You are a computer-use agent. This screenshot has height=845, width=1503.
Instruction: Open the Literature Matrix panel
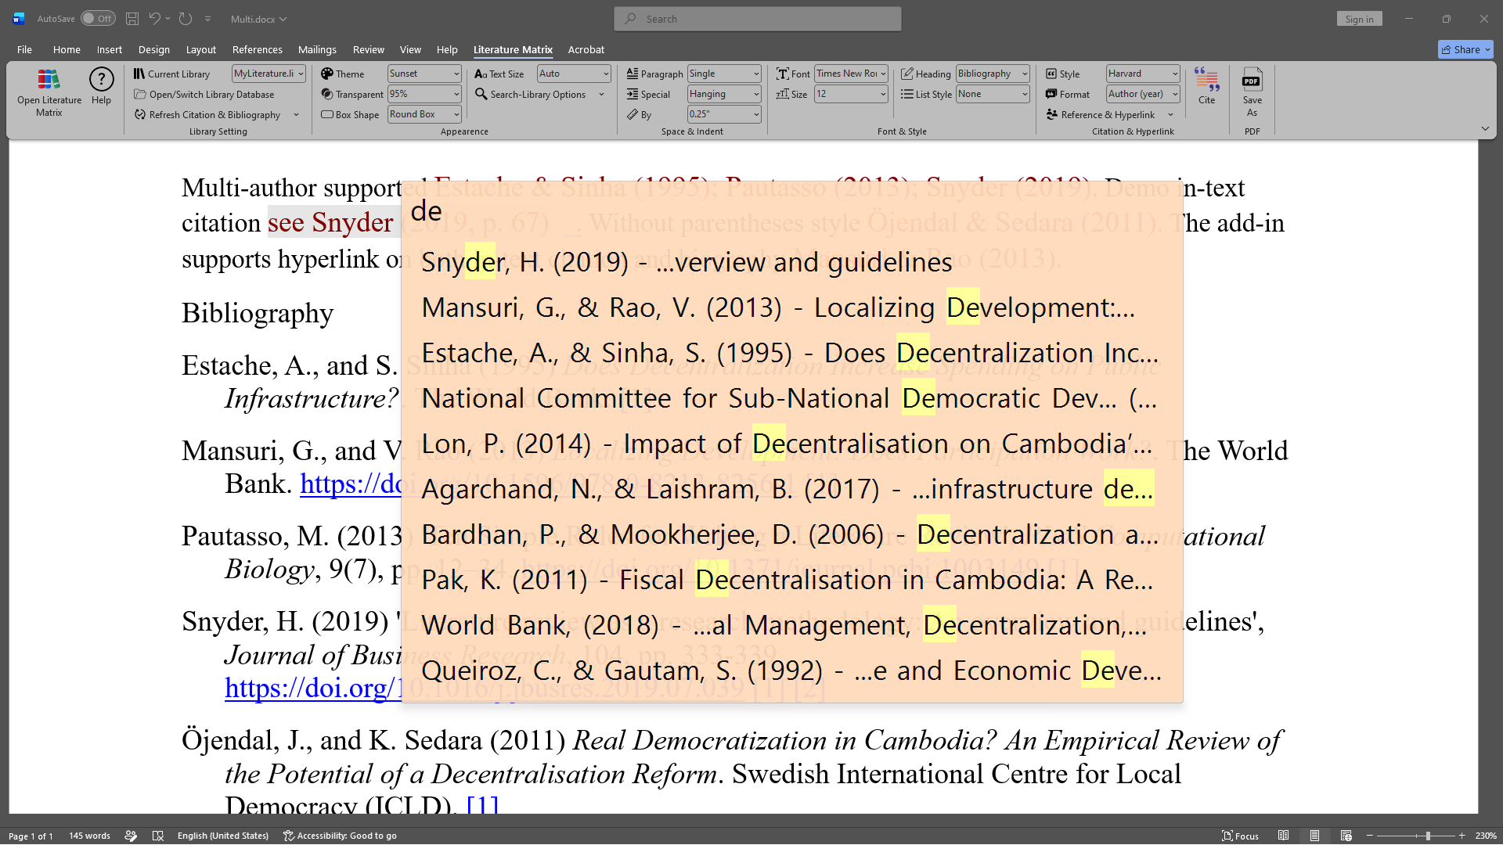coord(49,92)
